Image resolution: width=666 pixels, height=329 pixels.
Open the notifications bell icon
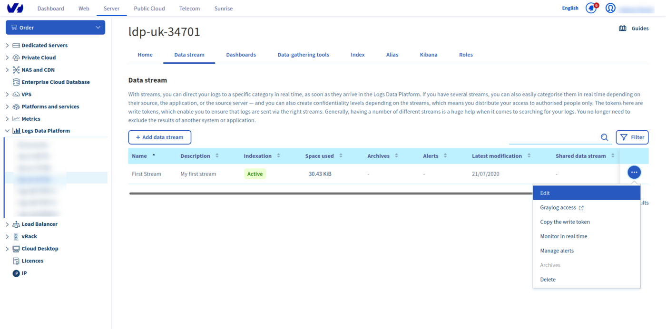pos(591,8)
